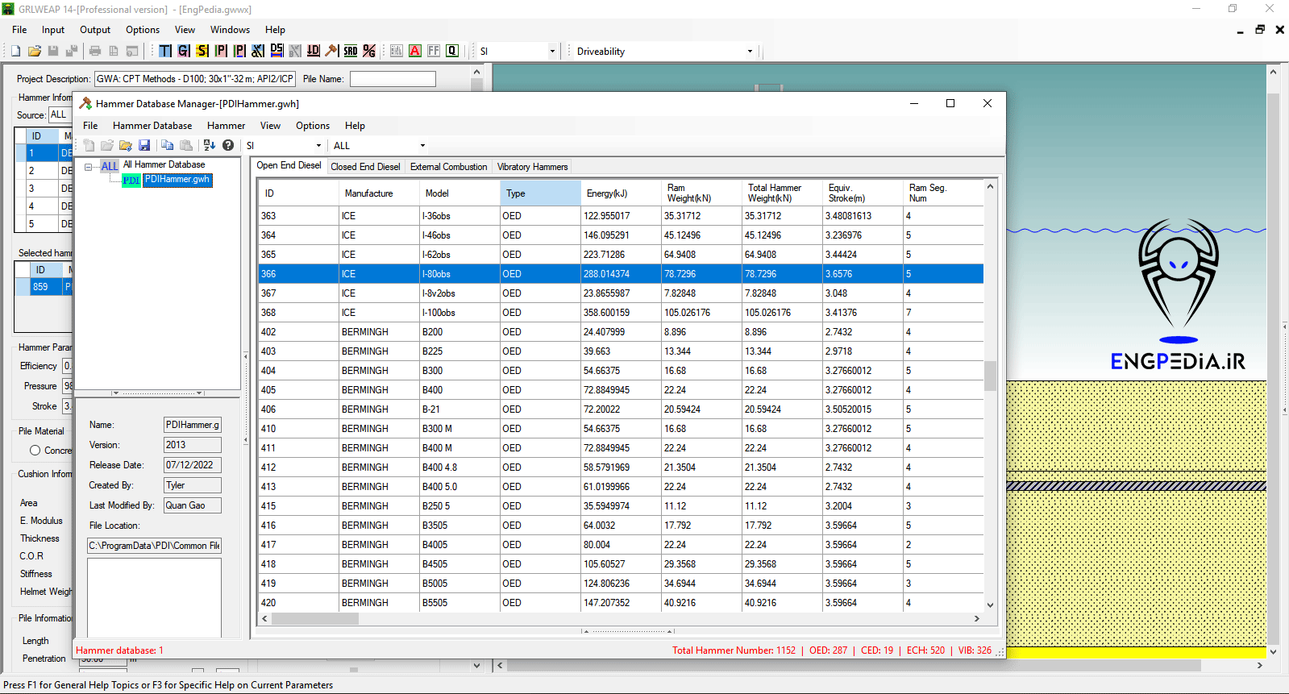Sort table by the Energy(kJ) column header
The image size is (1289, 694).
(x=621, y=193)
